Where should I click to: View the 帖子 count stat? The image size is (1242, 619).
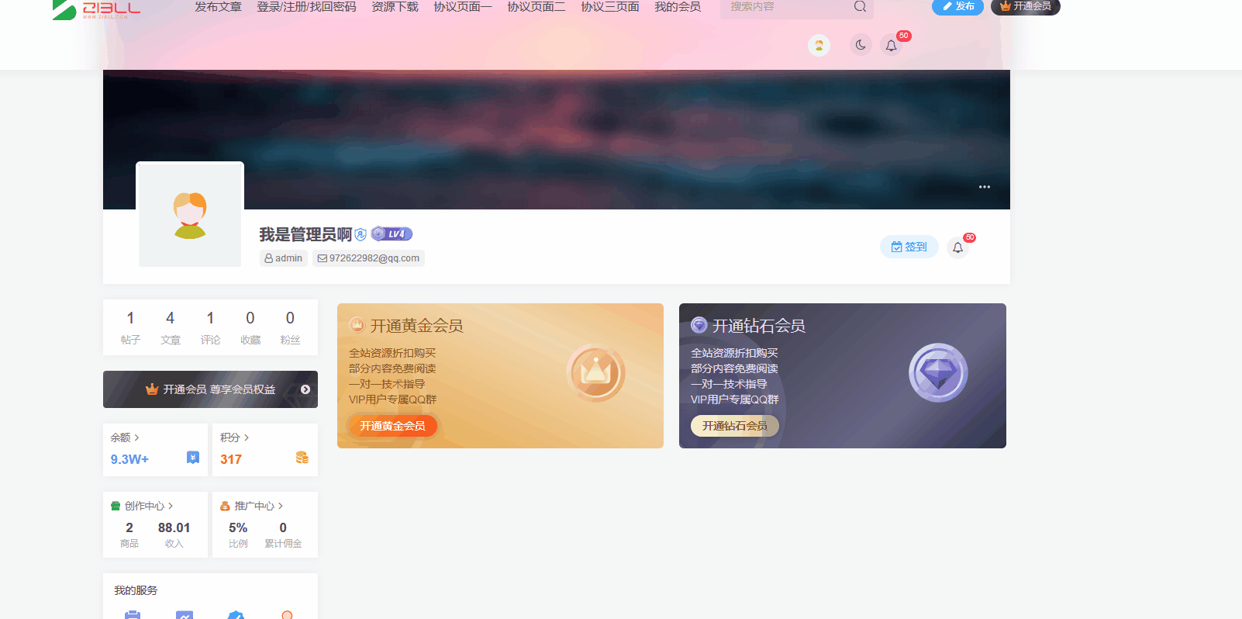[130, 328]
